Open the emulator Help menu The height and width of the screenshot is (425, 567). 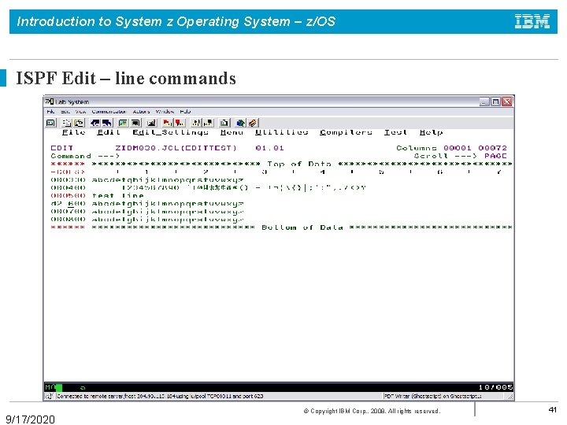click(x=185, y=112)
